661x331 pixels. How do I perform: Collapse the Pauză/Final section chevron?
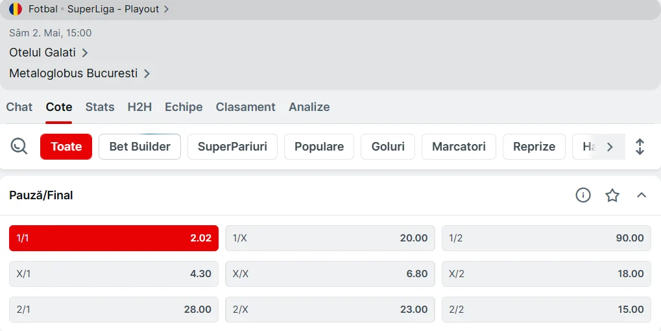pyautogui.click(x=641, y=195)
